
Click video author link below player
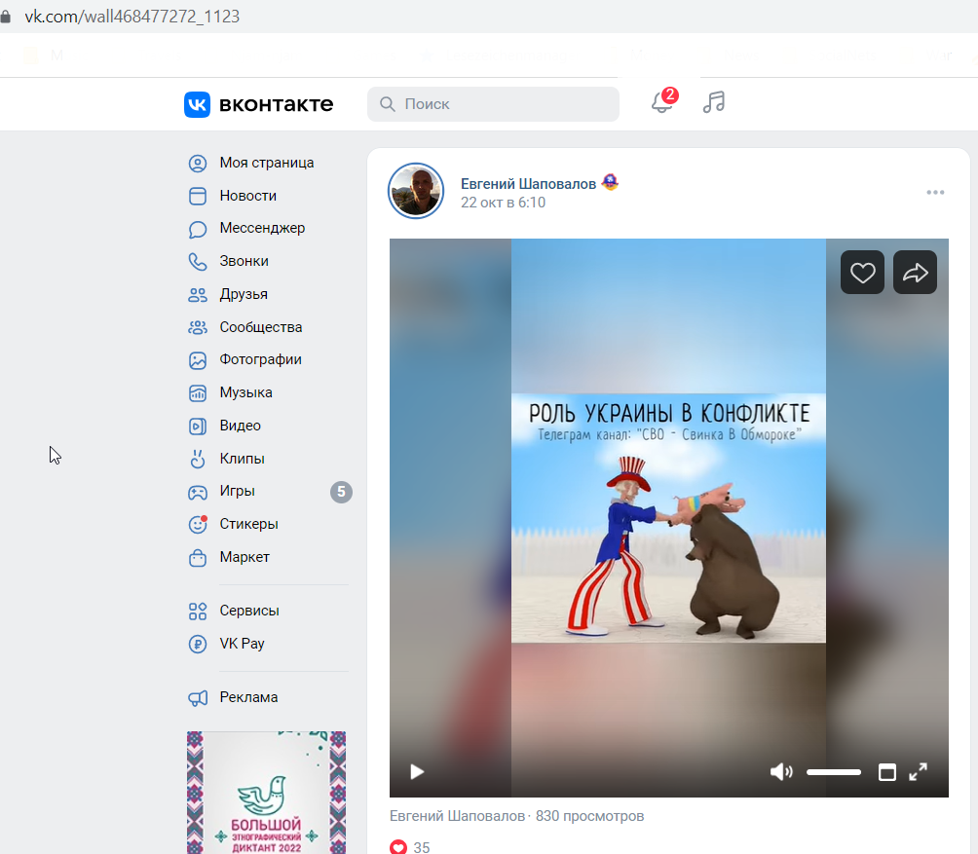click(x=457, y=816)
